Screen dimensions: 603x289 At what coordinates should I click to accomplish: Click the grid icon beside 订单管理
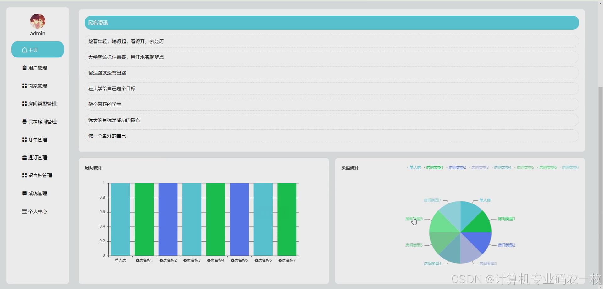24,139
